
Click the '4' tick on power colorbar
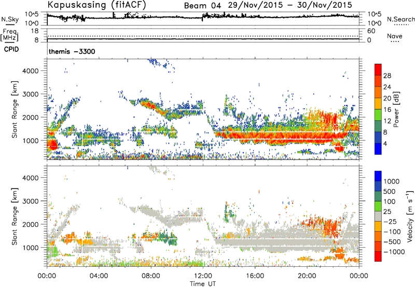point(385,143)
